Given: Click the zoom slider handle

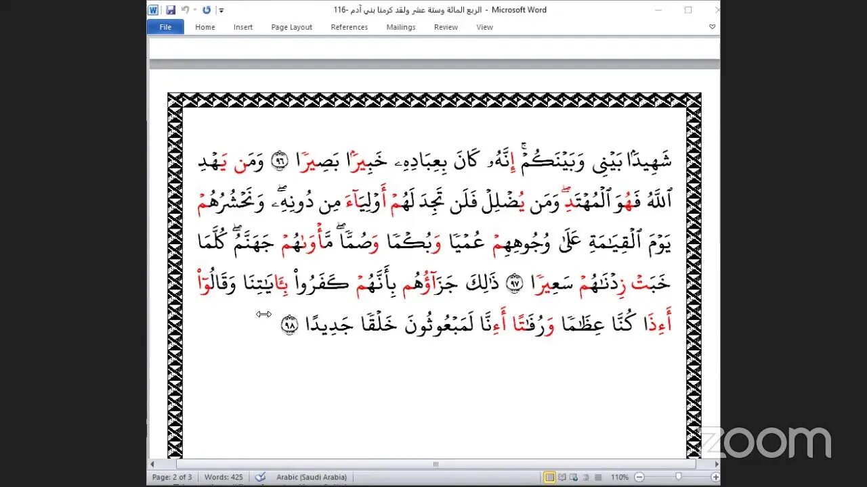Looking at the screenshot, I should [x=679, y=477].
